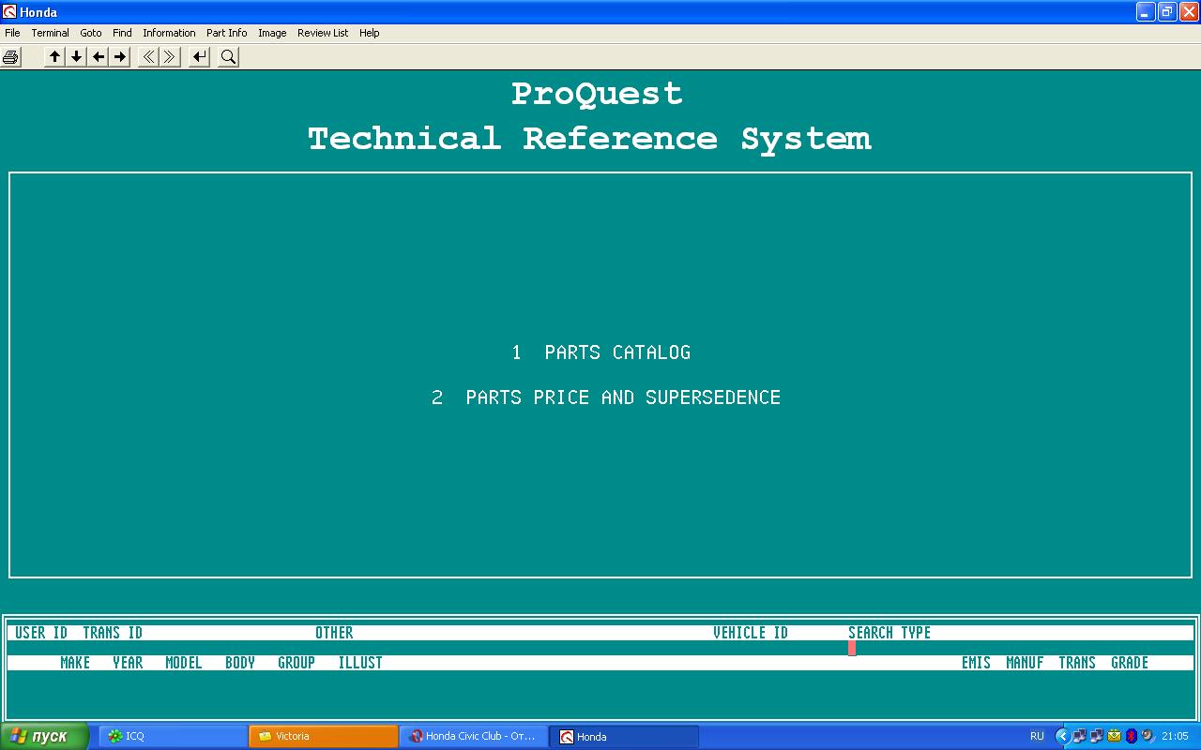Click the EMIS column label
The width and height of the screenshot is (1201, 750).
[976, 663]
